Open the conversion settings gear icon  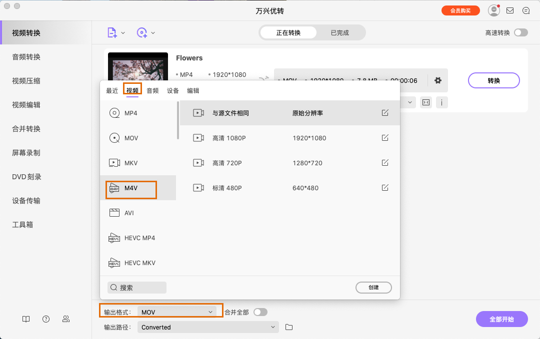tap(438, 80)
